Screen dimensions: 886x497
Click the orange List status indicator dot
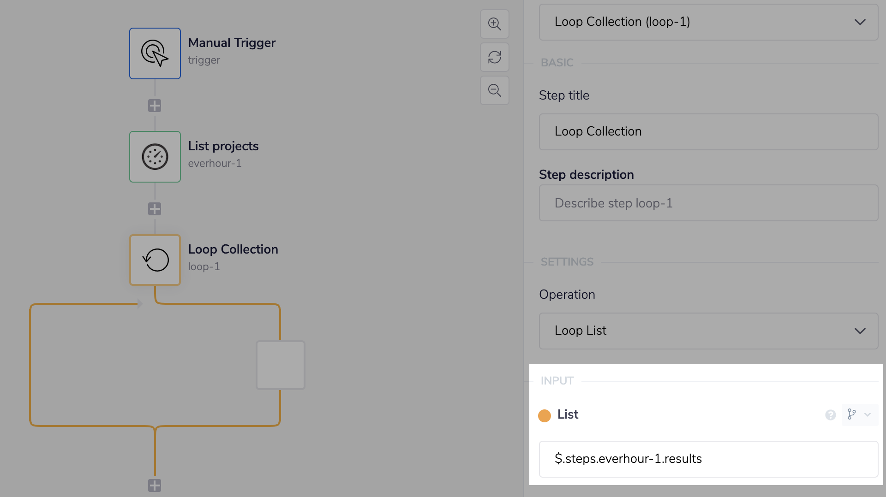[x=545, y=415]
